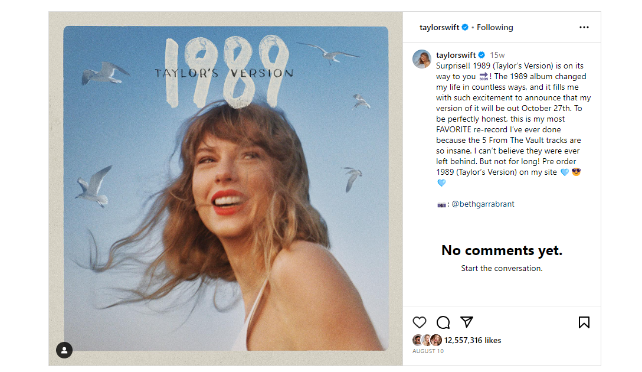The width and height of the screenshot is (642, 372).
Task: Share the post with the paper plane icon
Action: pos(467,322)
